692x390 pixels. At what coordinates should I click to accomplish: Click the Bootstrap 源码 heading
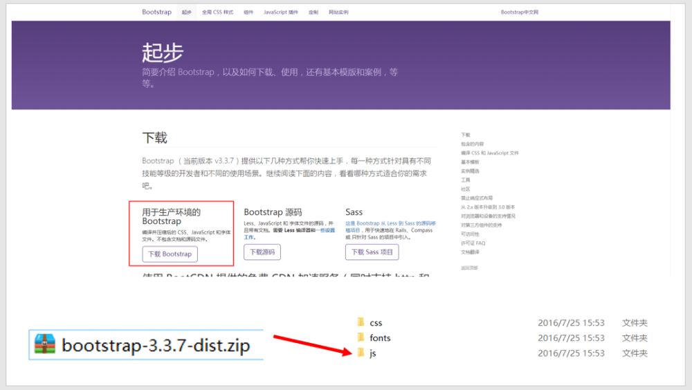tap(273, 212)
